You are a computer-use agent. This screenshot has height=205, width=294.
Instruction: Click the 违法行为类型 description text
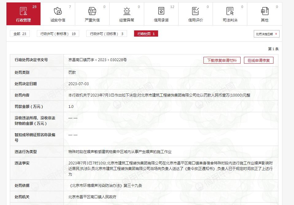(120, 152)
